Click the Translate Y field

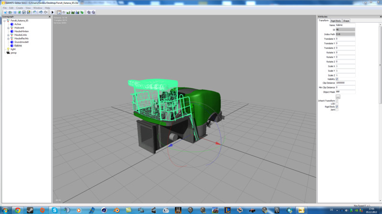pos(345,43)
